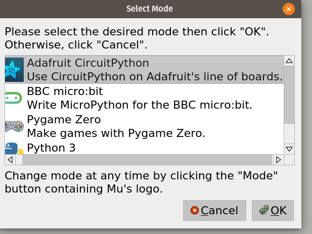
Task: Click "Write MicroPython for the BBC micro:bit" description
Action: [139, 105]
